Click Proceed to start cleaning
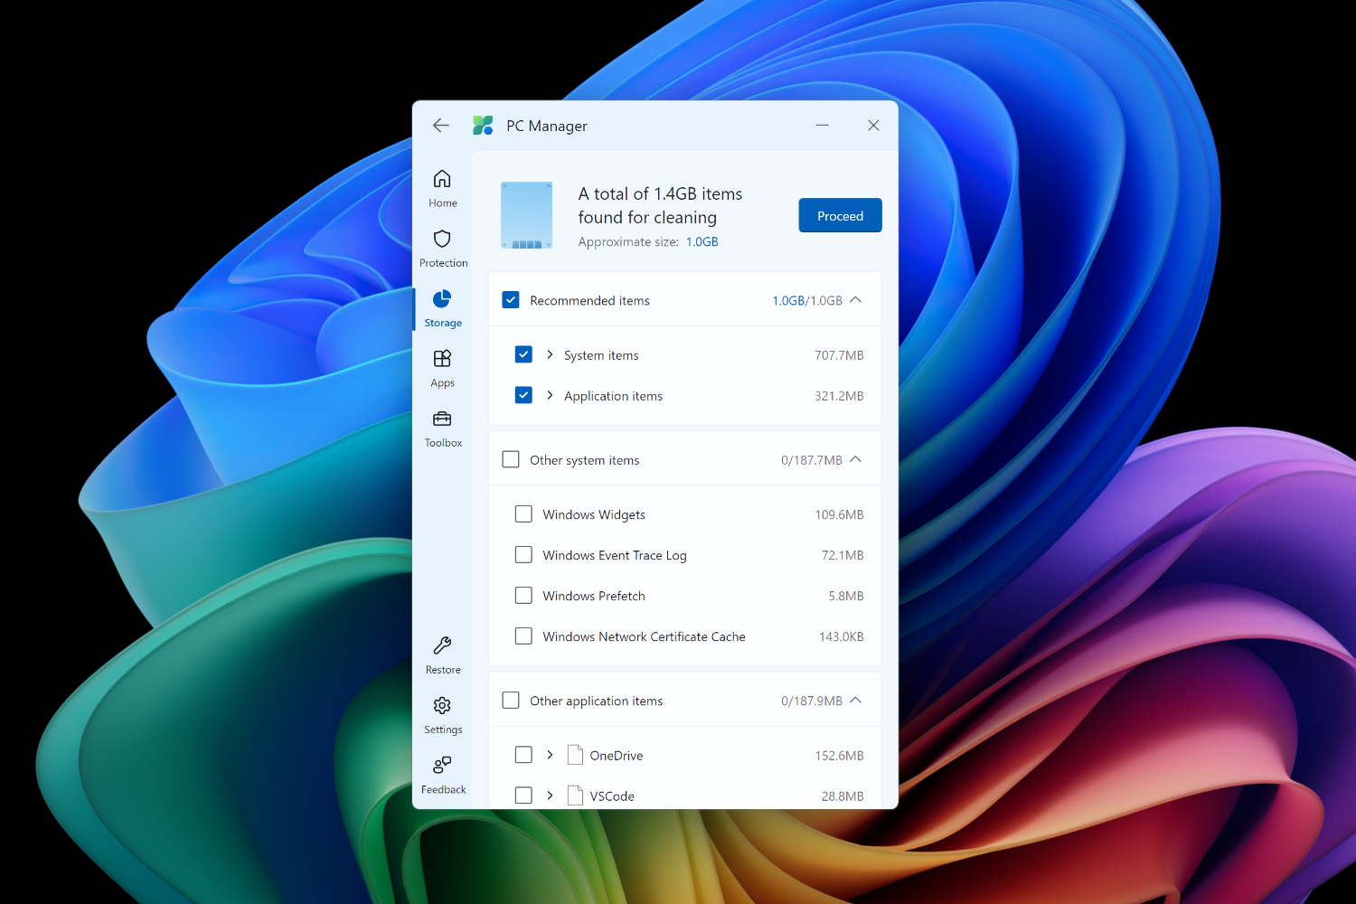Image resolution: width=1356 pixels, height=904 pixels. (840, 215)
